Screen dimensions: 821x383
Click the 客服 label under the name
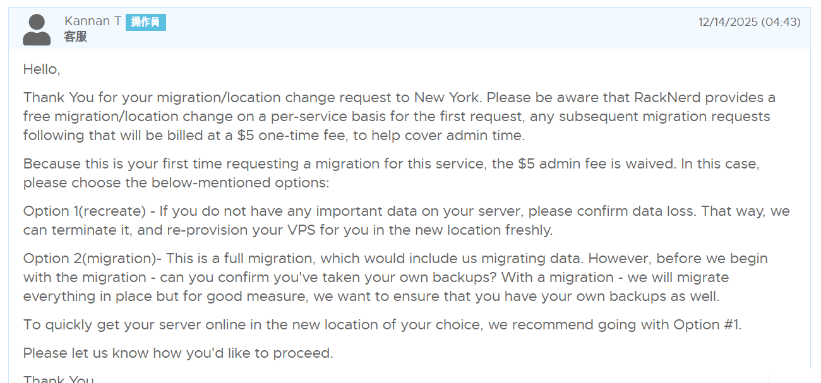click(75, 37)
